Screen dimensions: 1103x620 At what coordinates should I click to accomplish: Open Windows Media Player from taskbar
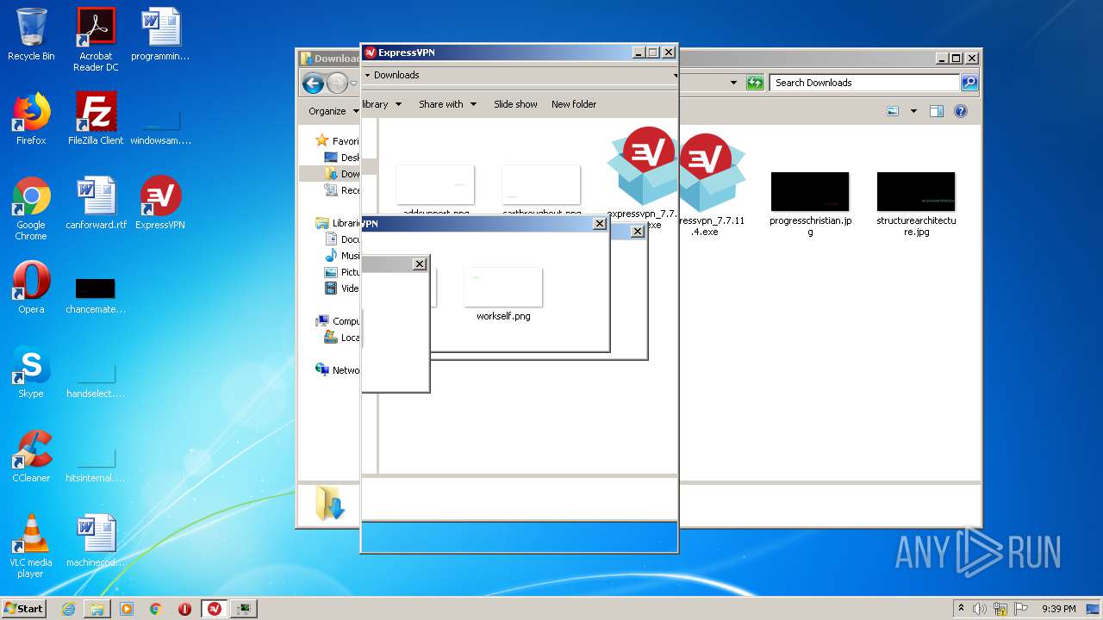click(127, 609)
